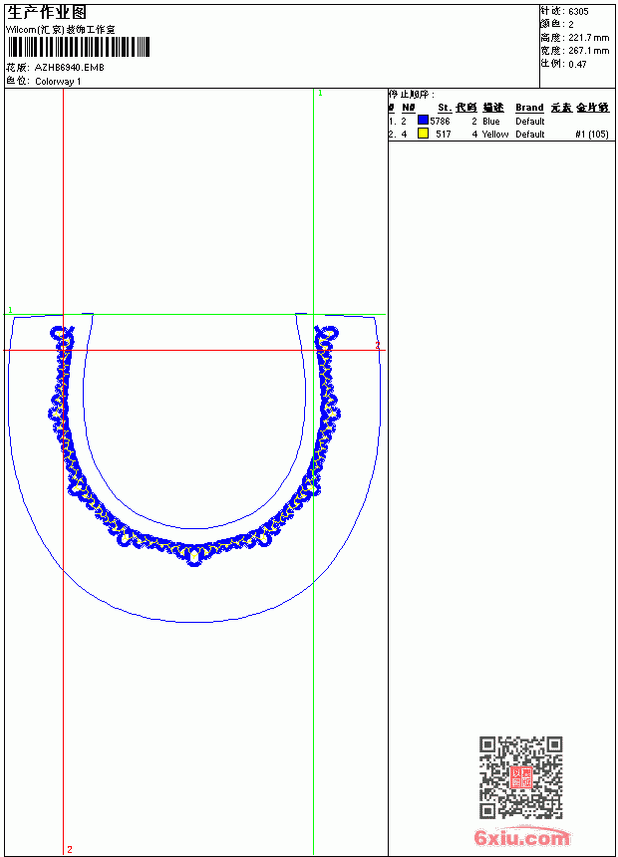Select file name AZHB6940.EMB
The height and width of the screenshot is (857, 618).
(69, 67)
